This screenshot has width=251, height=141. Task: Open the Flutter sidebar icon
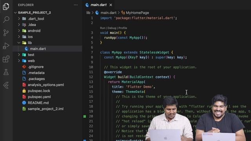6,85
